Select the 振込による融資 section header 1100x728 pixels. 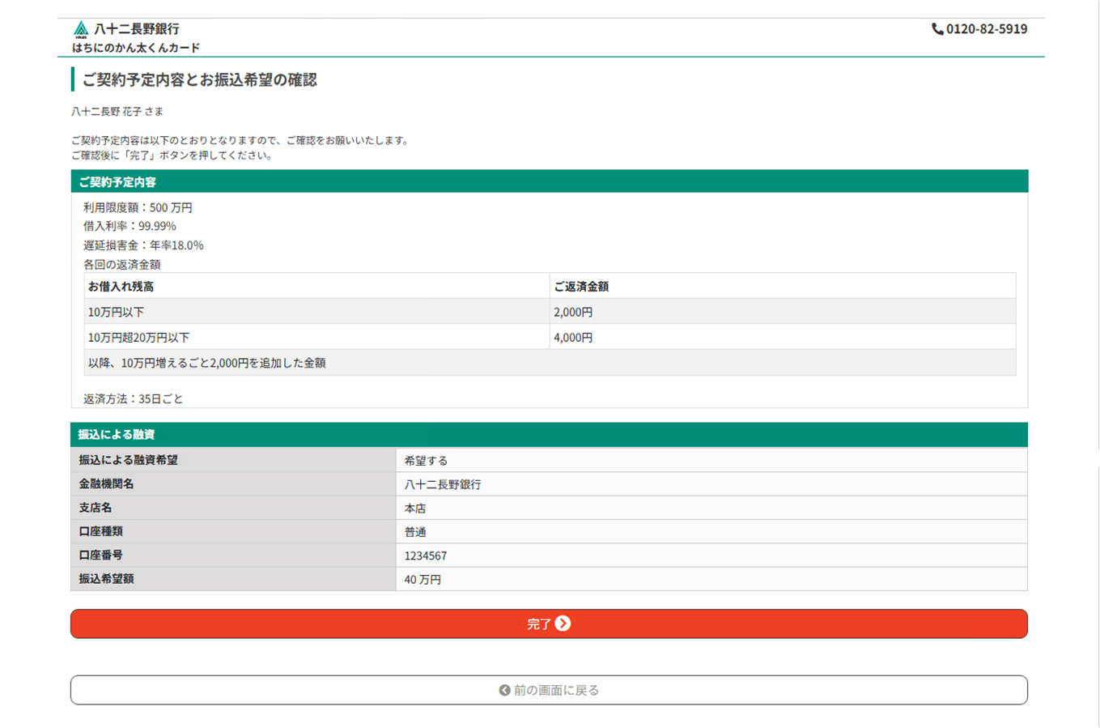117,435
